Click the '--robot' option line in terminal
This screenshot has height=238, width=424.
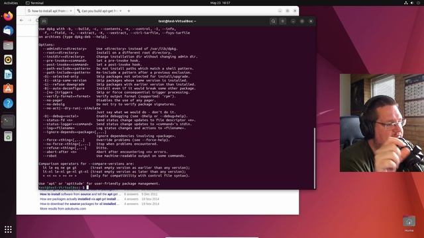[114, 156]
